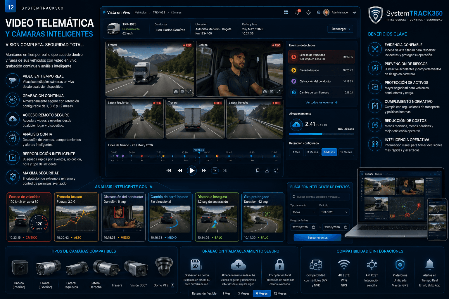This screenshot has width=449, height=299.
Task: Click Ver todos los eventos link
Action: click(x=322, y=102)
